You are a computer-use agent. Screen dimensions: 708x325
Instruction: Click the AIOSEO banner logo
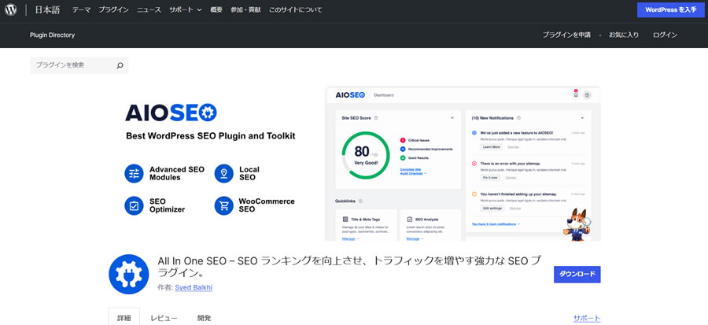(x=171, y=113)
